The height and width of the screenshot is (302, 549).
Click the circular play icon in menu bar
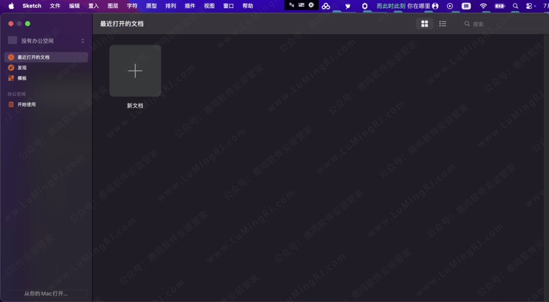[x=449, y=6]
